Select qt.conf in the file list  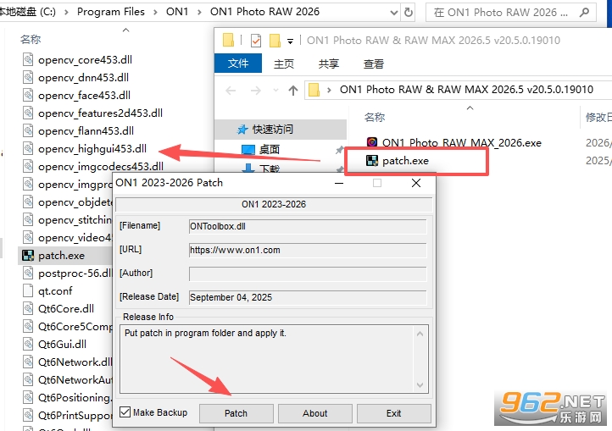[x=55, y=291]
